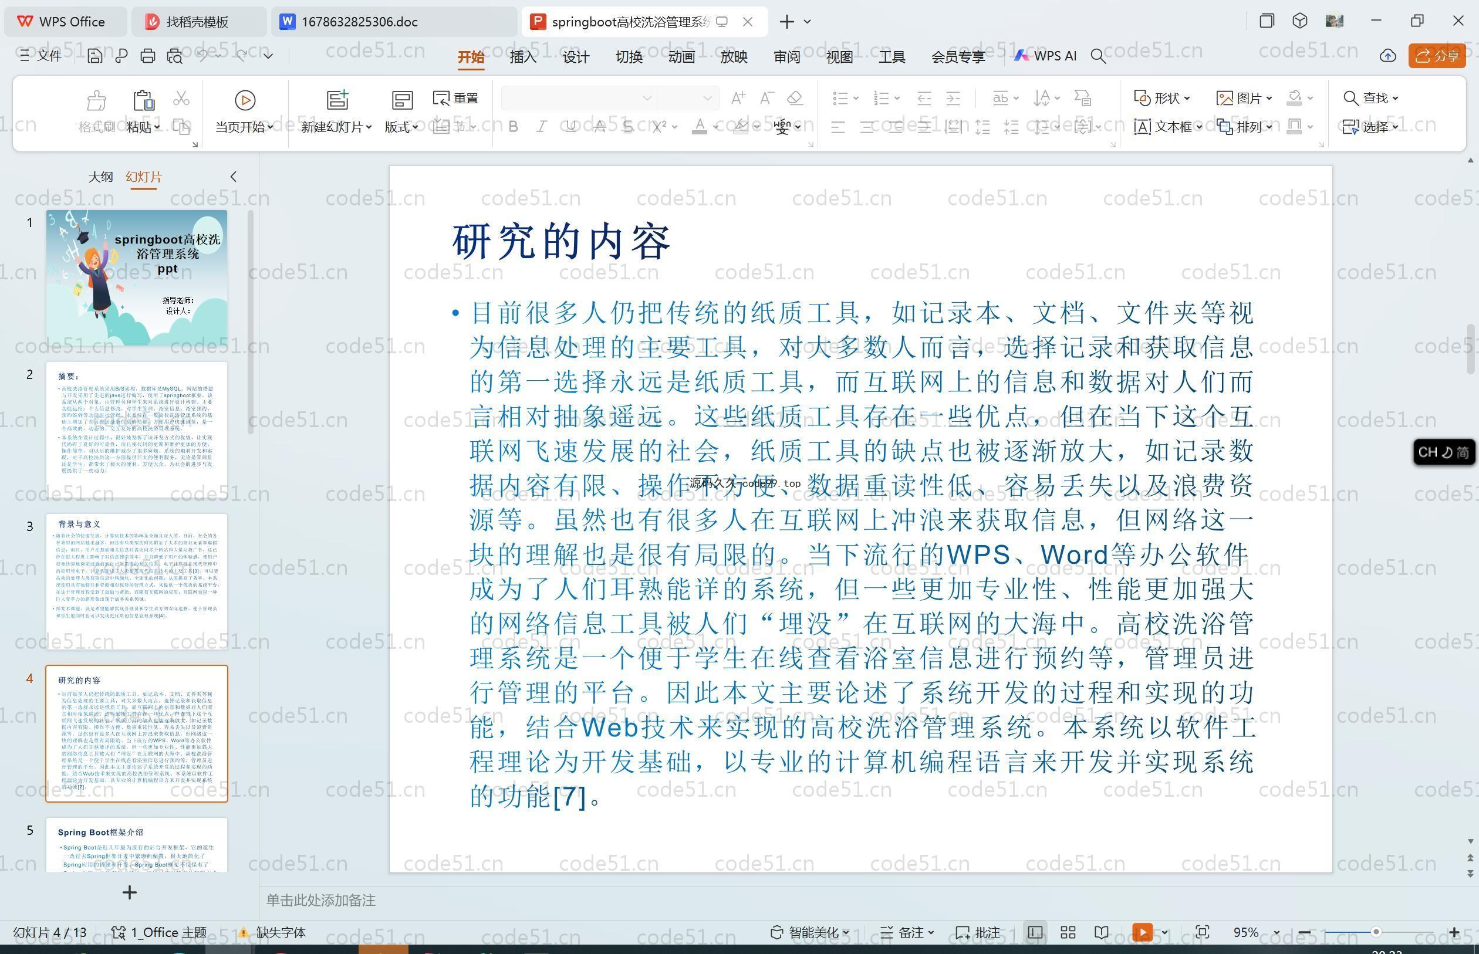The width and height of the screenshot is (1479, 954).
Task: Collapse the slide thumbnail panel
Action: click(x=234, y=177)
